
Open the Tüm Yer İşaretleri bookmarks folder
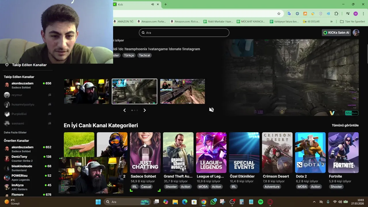click(x=352, y=22)
